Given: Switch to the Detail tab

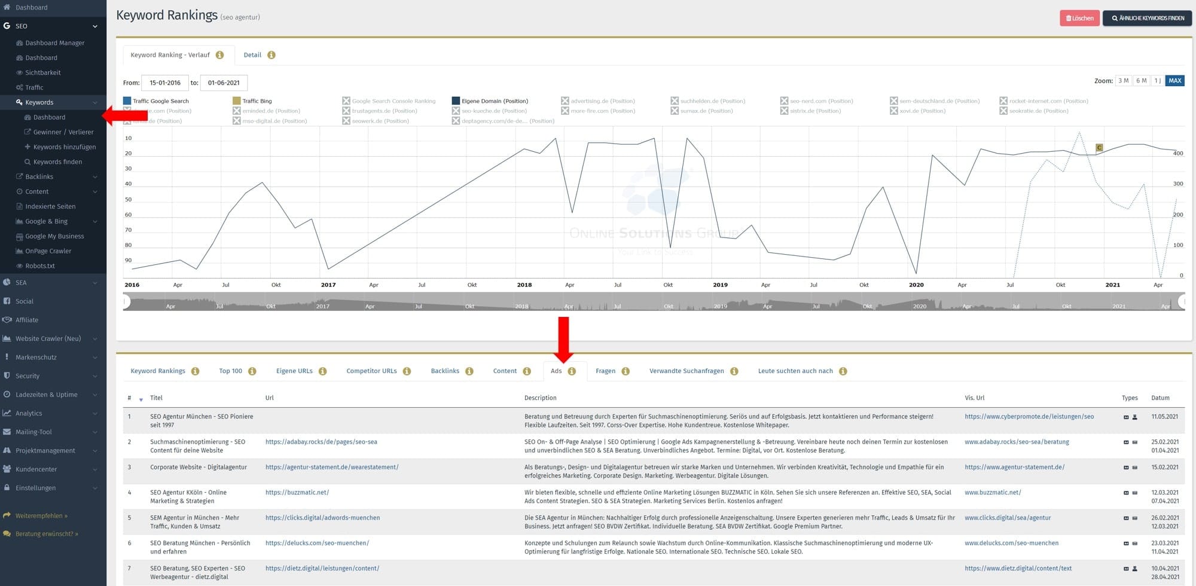Looking at the screenshot, I should coord(252,55).
